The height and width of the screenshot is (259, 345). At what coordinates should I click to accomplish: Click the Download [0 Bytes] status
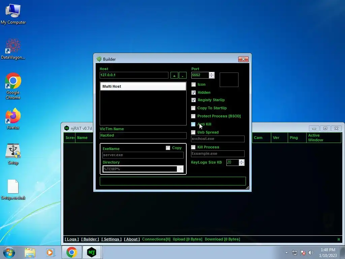click(x=222, y=239)
